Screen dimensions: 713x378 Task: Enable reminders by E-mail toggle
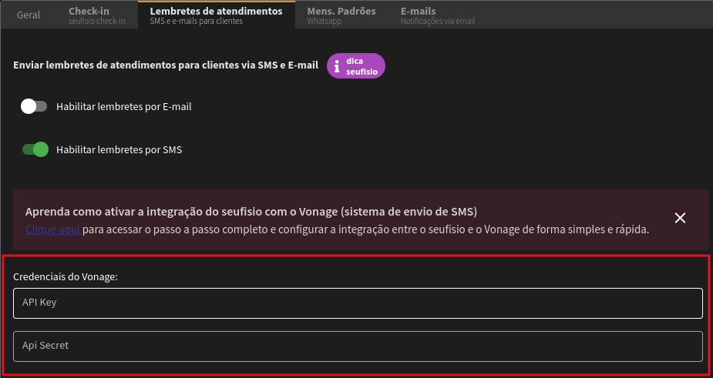click(x=34, y=107)
